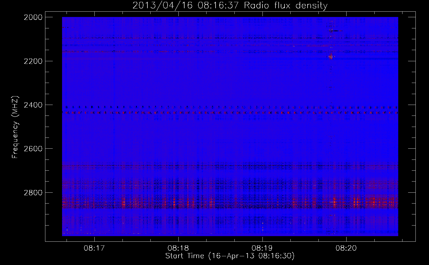
Task: Click the 2400 frequency tick label
Action: pos(33,105)
